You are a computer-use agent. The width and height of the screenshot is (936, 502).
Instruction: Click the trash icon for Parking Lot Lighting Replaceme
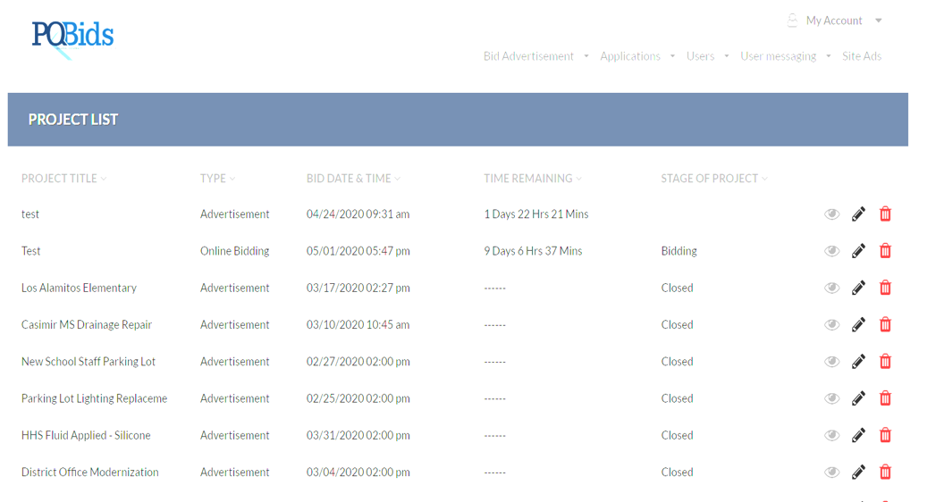coord(885,398)
